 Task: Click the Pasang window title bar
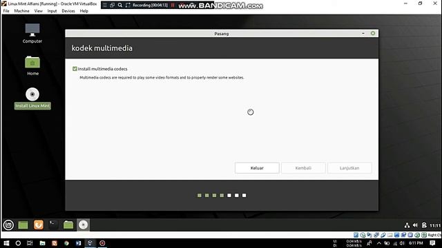pos(222,34)
